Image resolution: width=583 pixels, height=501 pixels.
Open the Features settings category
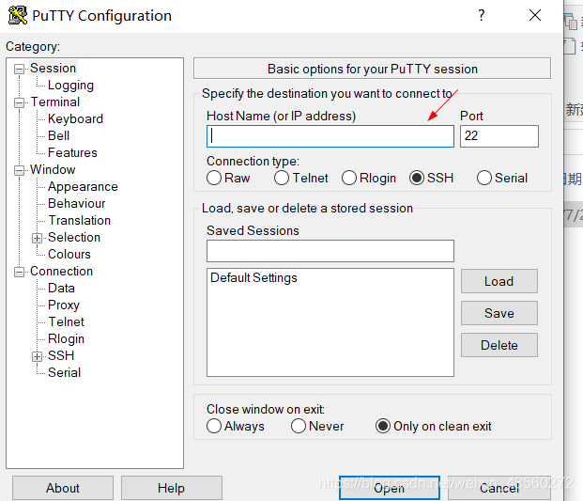[72, 152]
